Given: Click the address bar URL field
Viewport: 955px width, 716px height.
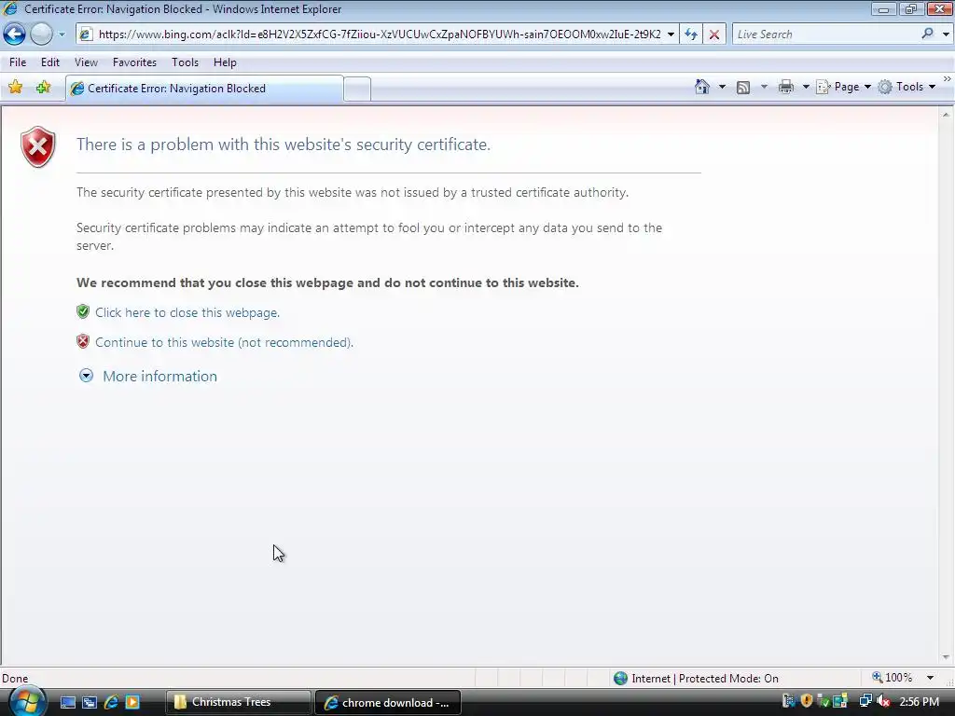Looking at the screenshot, I should tap(379, 34).
